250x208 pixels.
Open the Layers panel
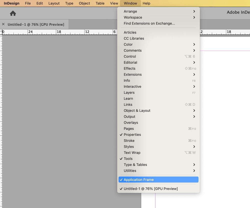click(158, 92)
